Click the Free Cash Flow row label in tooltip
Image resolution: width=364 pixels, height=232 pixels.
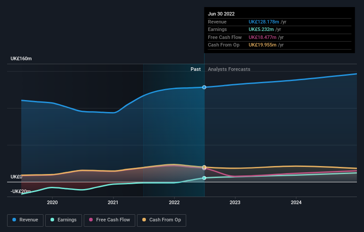[225, 37]
